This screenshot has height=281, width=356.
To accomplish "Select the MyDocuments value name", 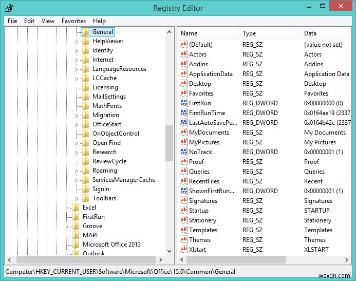I will pyautogui.click(x=209, y=133).
